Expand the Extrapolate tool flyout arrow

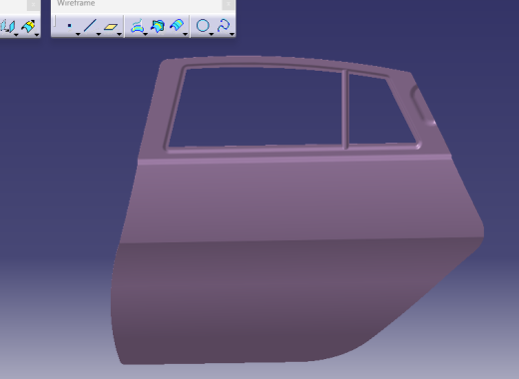tap(37, 35)
